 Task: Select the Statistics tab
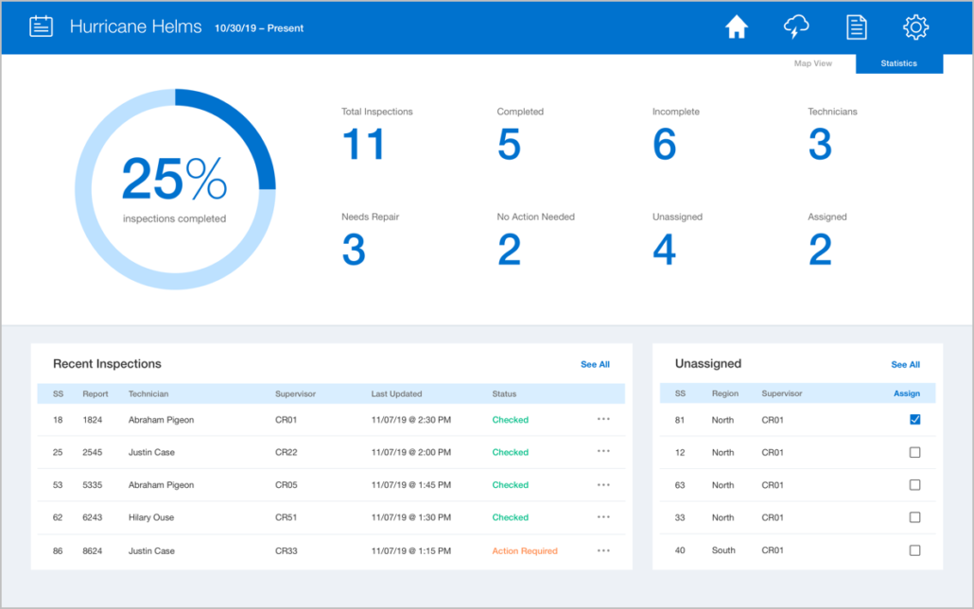(898, 63)
